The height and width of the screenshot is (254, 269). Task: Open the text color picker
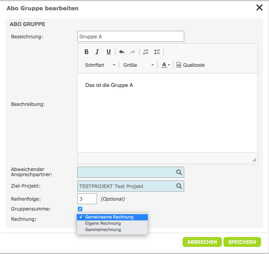[166, 65]
